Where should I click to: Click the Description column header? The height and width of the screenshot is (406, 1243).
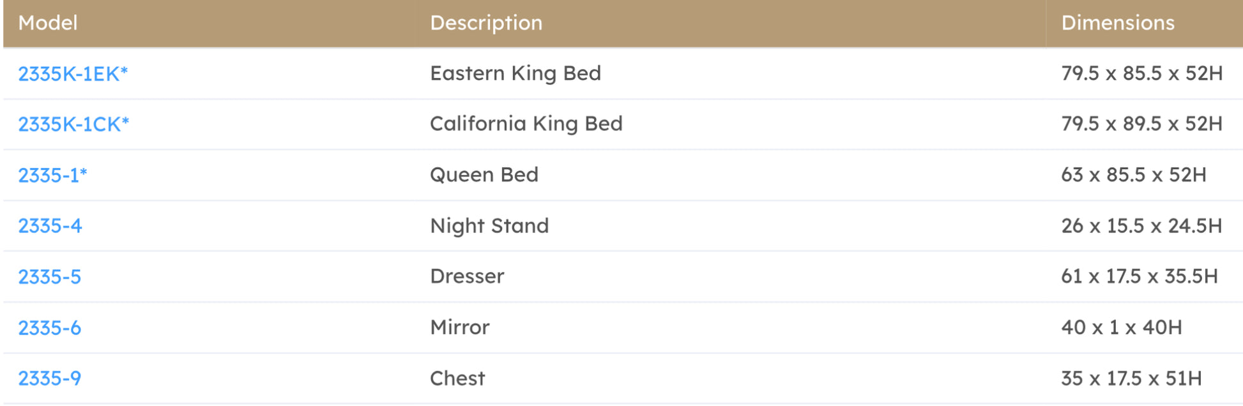point(486,23)
